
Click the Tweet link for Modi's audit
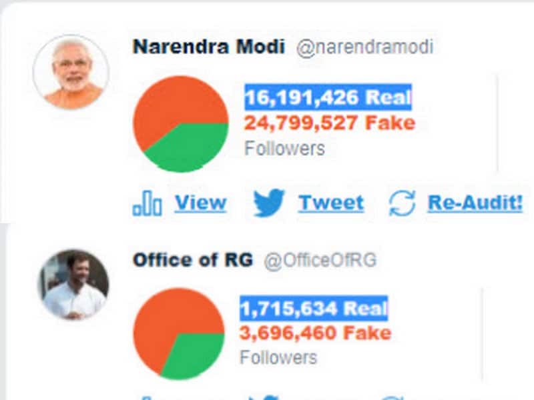point(331,202)
